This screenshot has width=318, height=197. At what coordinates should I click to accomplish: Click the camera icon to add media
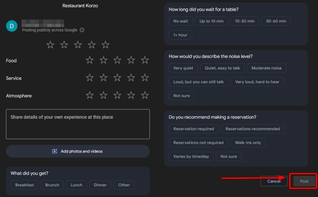coord(54,151)
